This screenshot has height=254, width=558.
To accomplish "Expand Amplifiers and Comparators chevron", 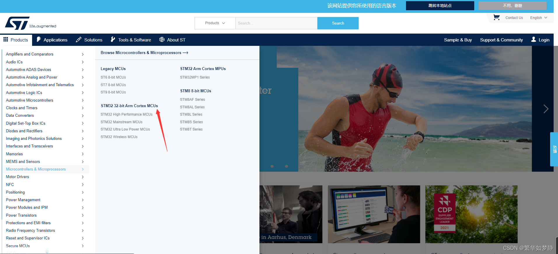I will click(83, 54).
